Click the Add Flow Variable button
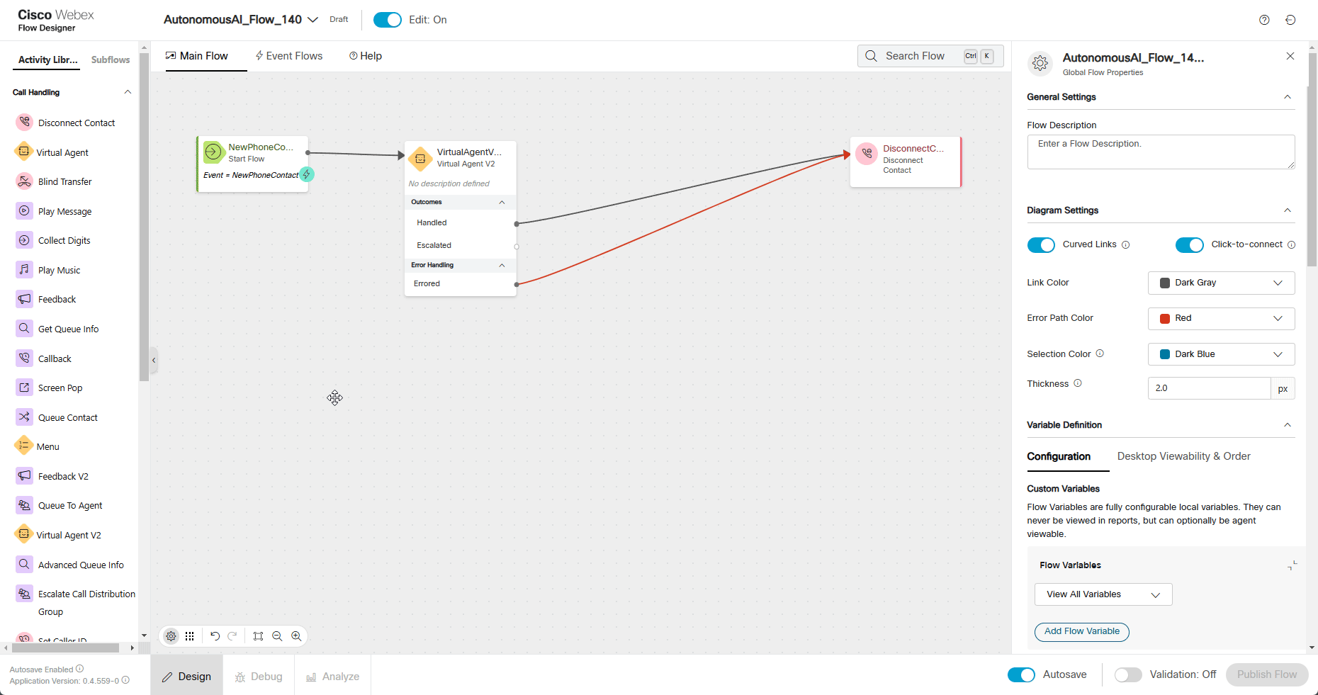This screenshot has width=1318, height=695. pos(1081,631)
